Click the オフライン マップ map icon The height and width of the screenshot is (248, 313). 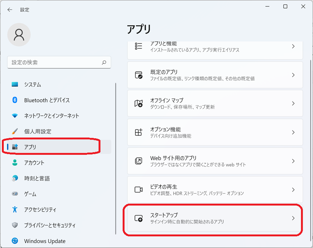pos(138,103)
